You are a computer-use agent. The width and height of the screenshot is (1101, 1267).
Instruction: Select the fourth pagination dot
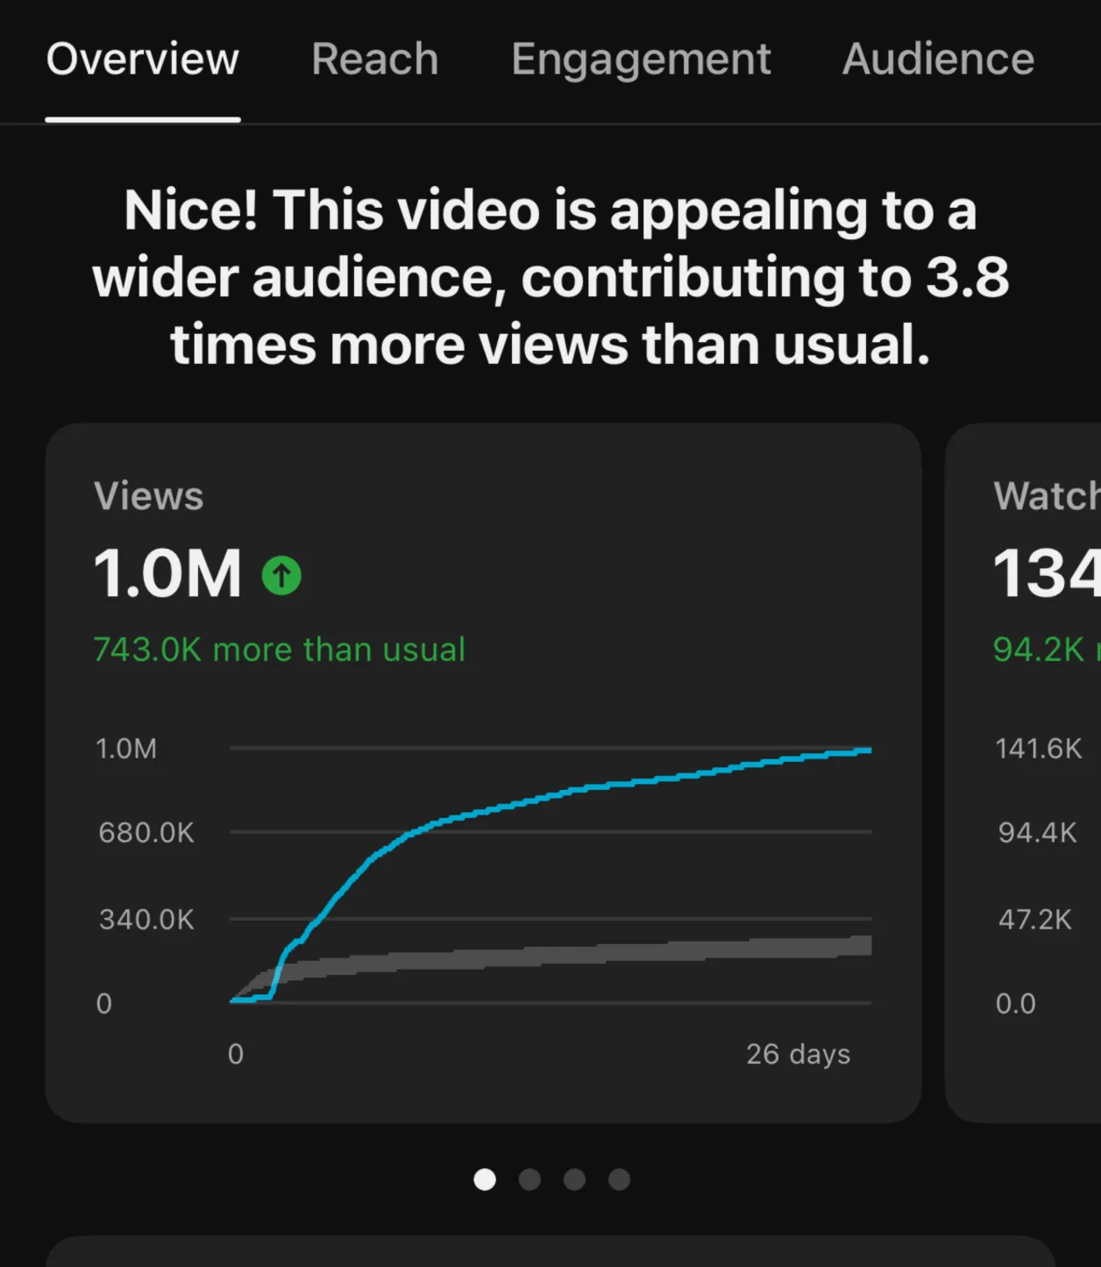pos(620,1179)
